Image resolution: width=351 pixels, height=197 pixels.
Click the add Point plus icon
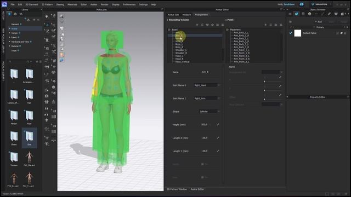[x=265, y=25]
